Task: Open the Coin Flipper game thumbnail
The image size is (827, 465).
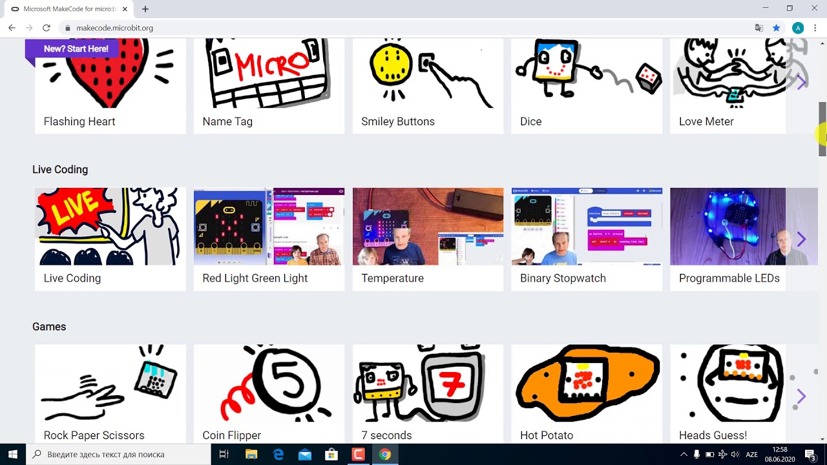Action: click(x=269, y=383)
